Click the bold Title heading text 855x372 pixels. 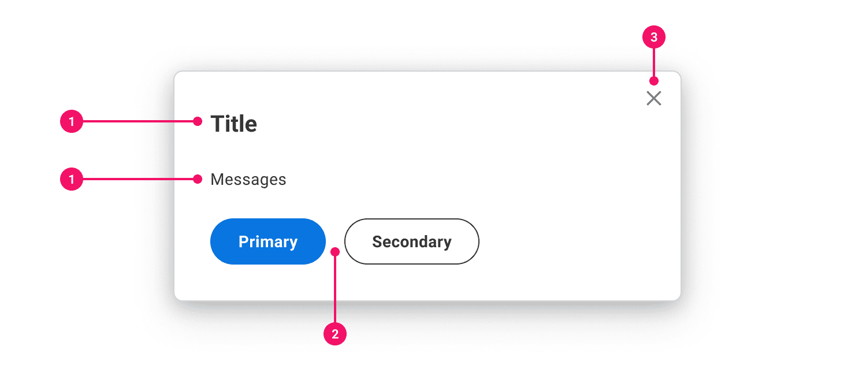[233, 124]
